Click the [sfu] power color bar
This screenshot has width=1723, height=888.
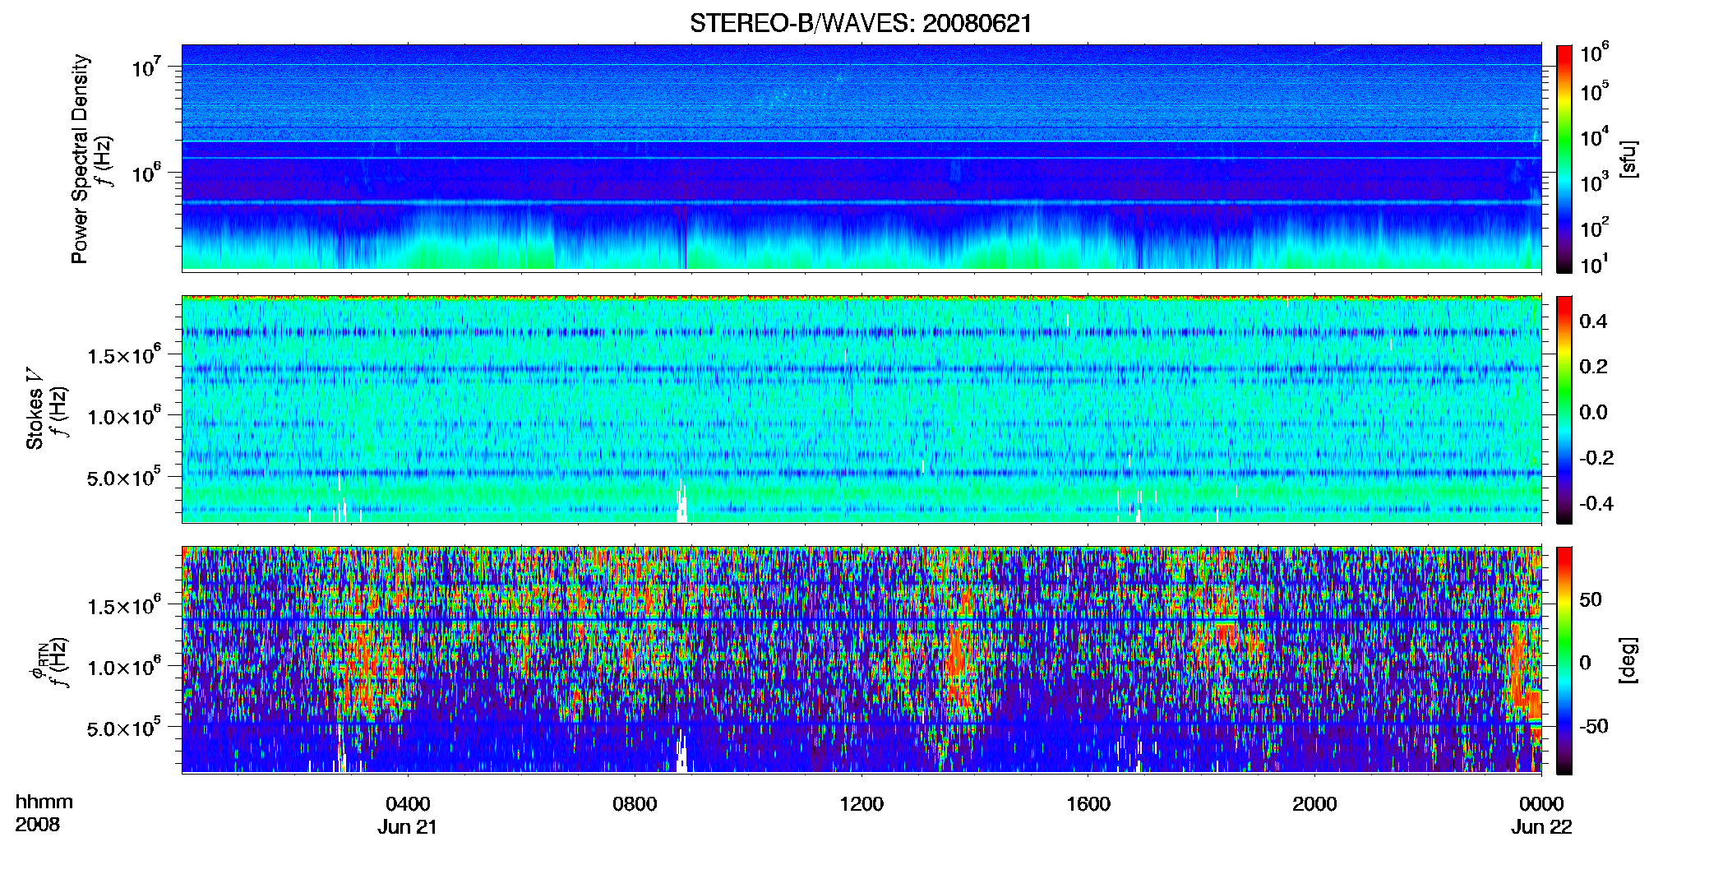1564,159
